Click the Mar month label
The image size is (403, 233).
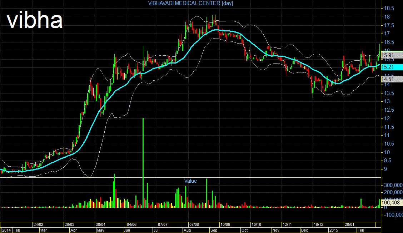pyautogui.click(x=44, y=230)
